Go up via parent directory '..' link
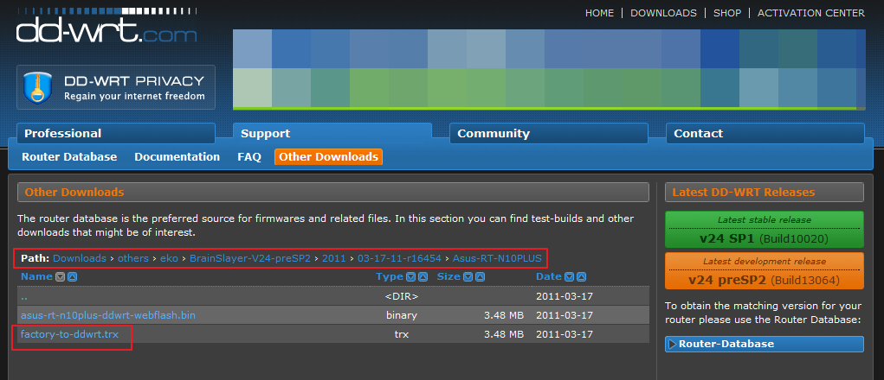 pyautogui.click(x=24, y=296)
